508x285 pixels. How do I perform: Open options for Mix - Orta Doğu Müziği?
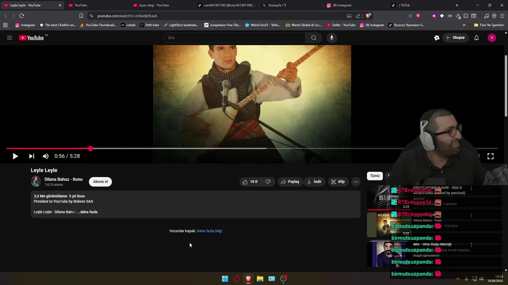pyautogui.click(x=471, y=245)
